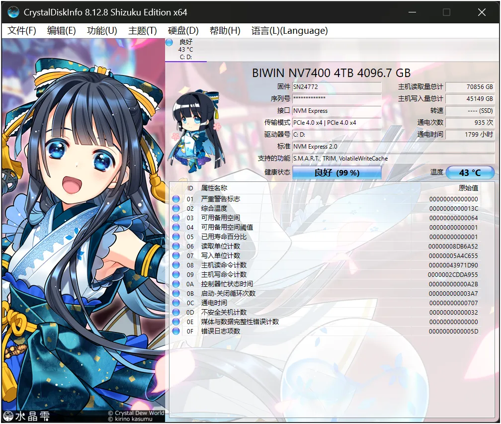Click the status orb for 0C 通电时间 row
Image resolution: width=501 pixels, height=424 pixels.
[176, 303]
